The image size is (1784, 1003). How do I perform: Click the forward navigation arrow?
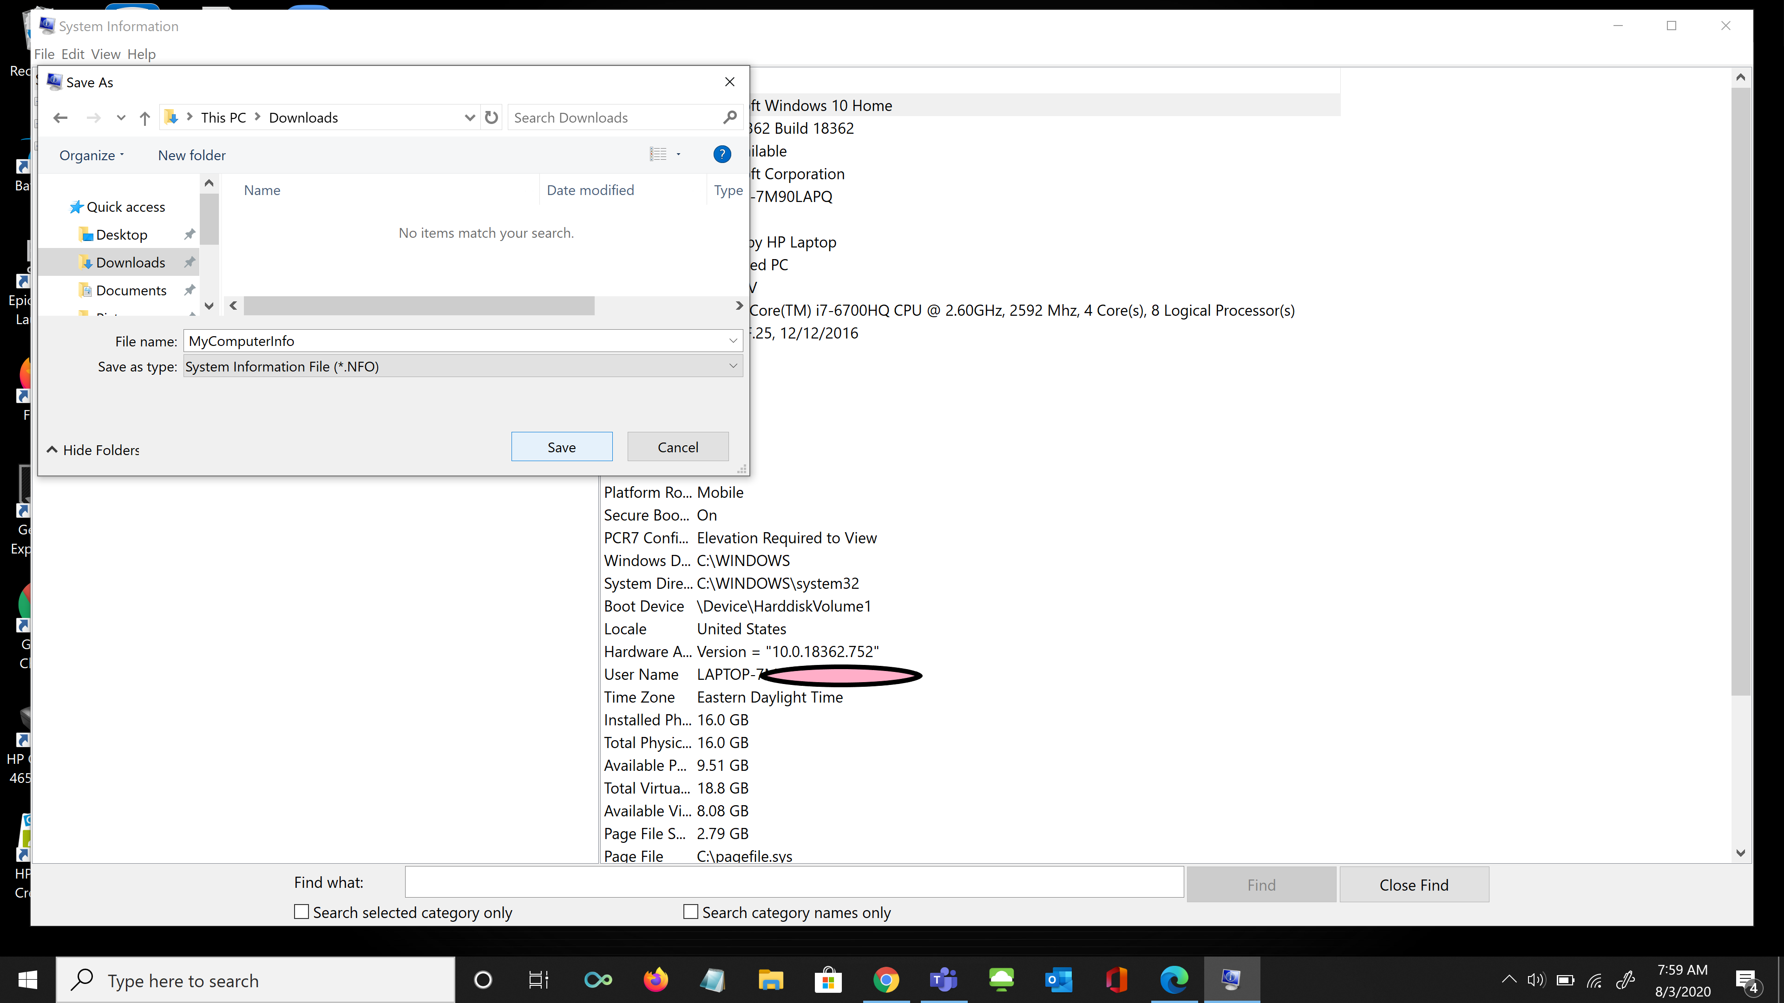pos(93,117)
